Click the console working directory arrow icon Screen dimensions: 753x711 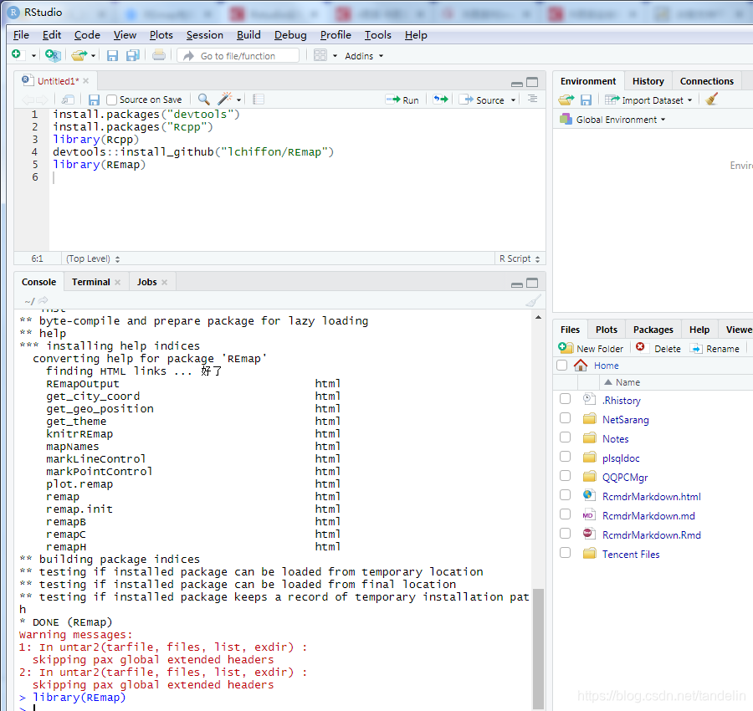coord(44,300)
